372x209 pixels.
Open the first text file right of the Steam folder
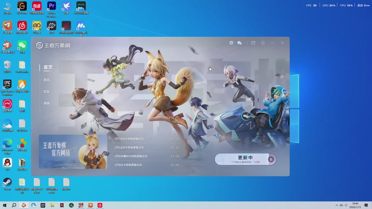(x=37, y=185)
